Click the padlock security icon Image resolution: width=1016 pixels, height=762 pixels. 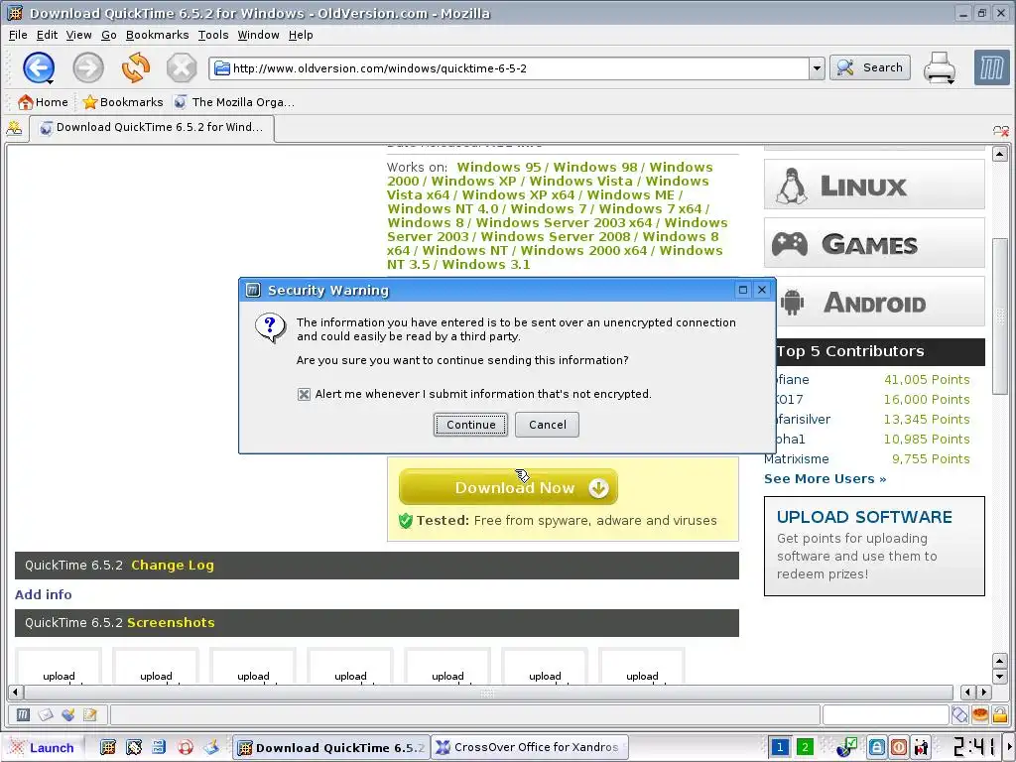click(x=1000, y=714)
